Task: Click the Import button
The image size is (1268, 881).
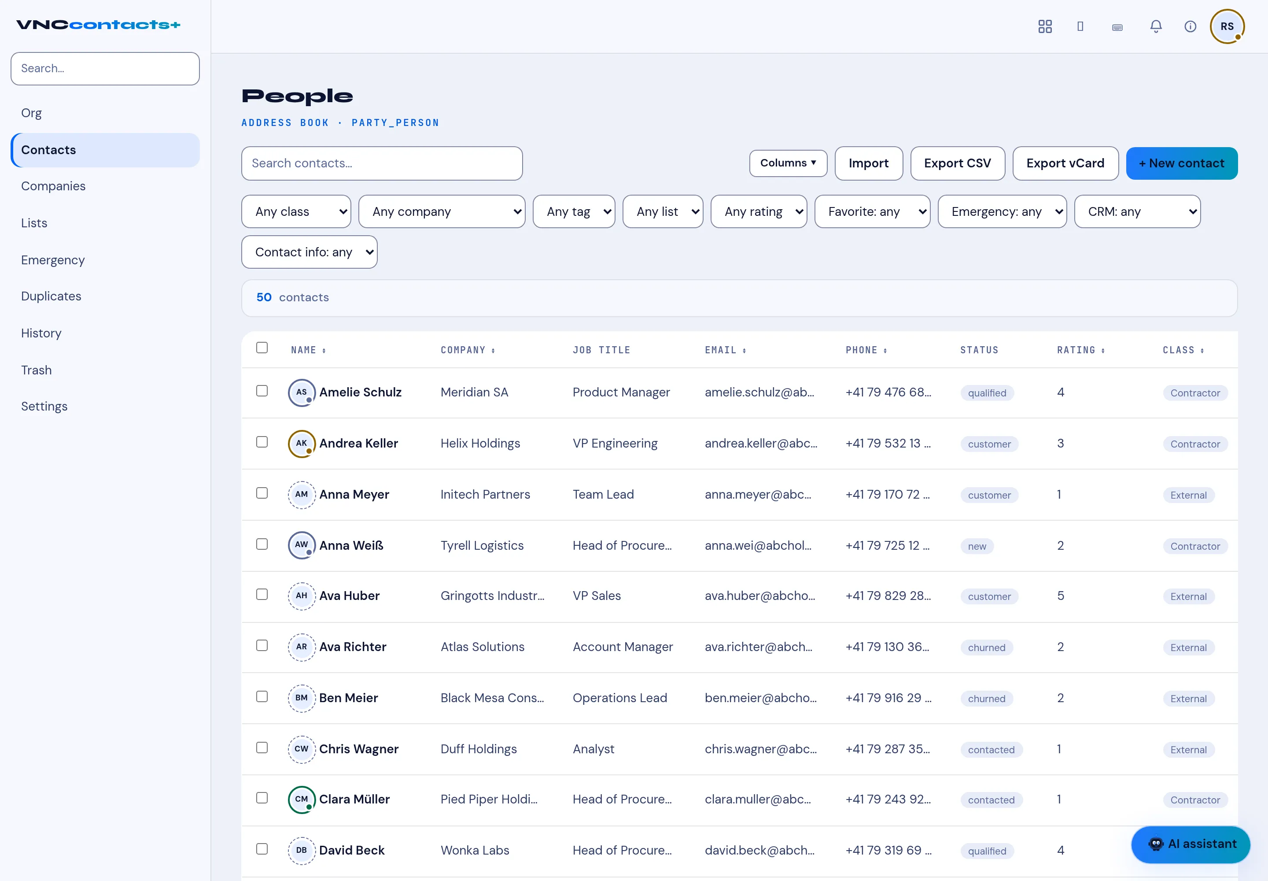Action: click(869, 163)
